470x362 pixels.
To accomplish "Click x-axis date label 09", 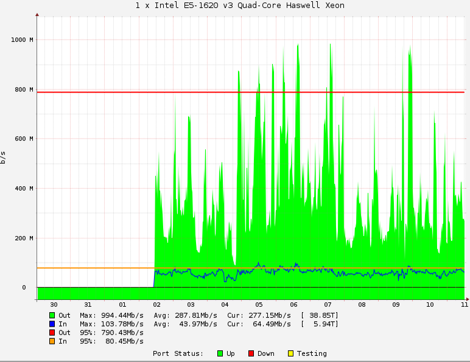I will tap(396, 304).
